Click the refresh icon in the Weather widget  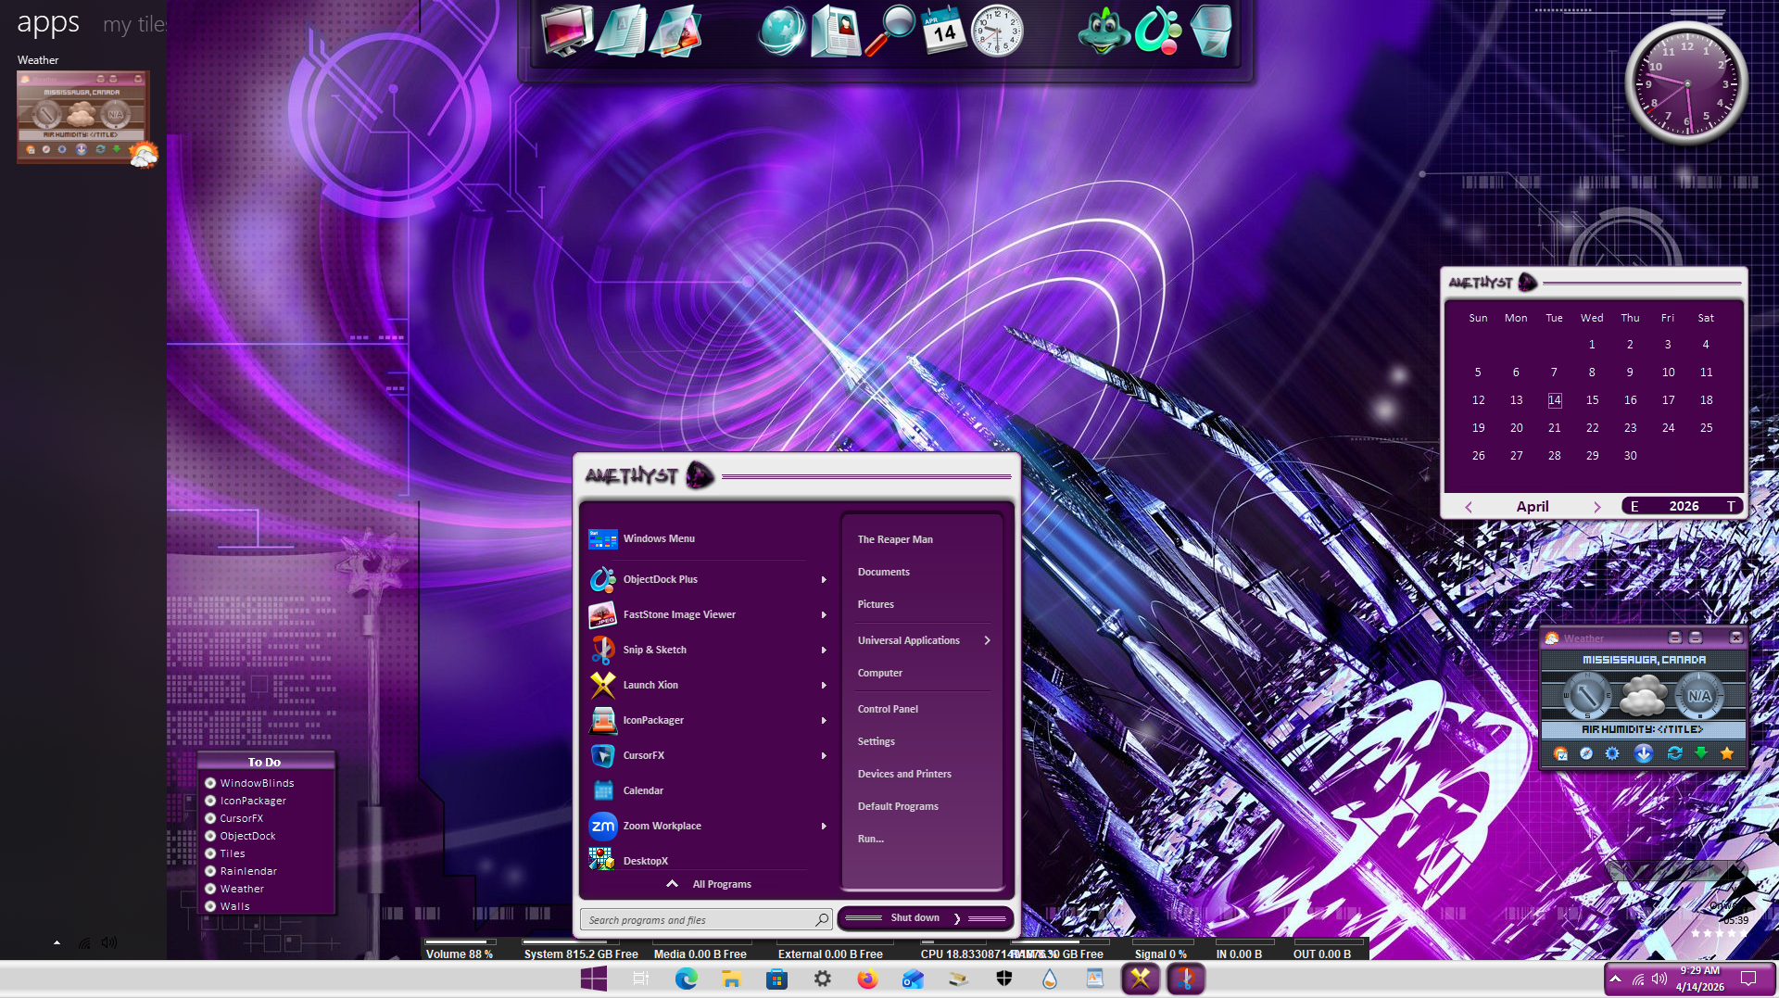[1674, 753]
